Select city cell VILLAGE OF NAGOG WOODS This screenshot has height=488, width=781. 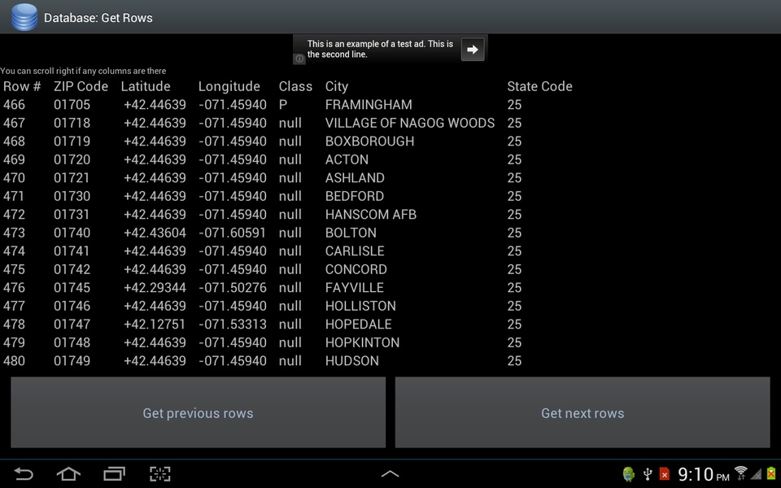tap(410, 123)
